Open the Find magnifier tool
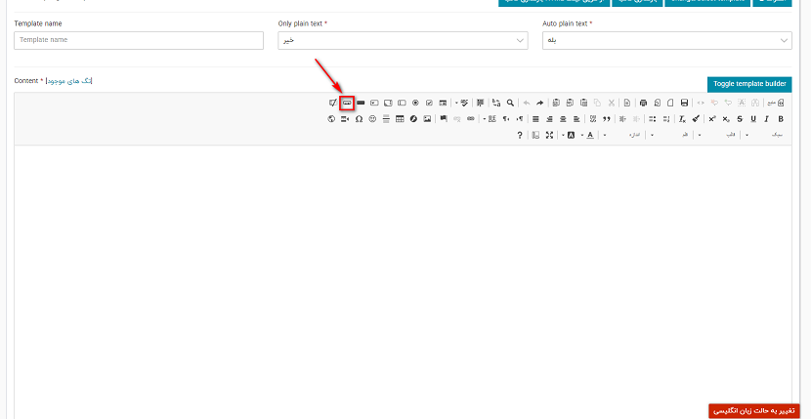 510,103
